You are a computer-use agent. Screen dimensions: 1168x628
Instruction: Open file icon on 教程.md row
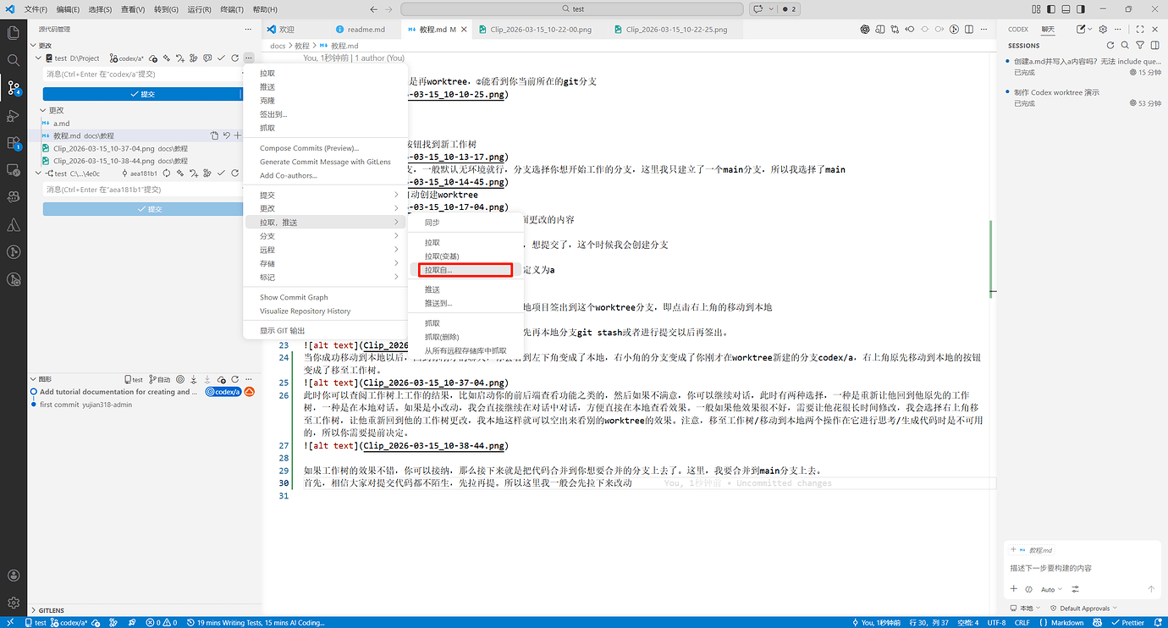point(214,135)
